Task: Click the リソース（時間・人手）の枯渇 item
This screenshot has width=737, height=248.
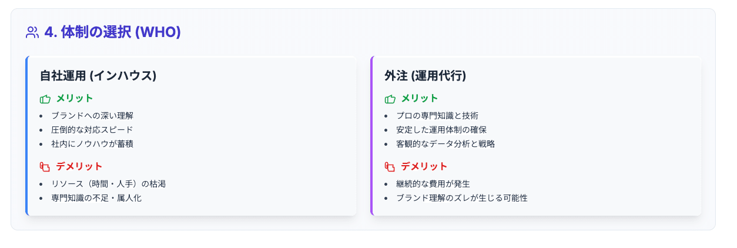Action: 108,184
